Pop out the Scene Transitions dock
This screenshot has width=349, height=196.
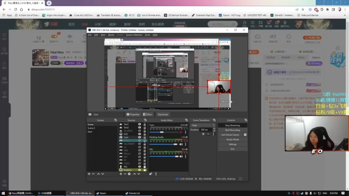(214, 120)
